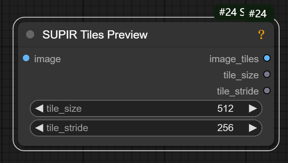
Task: Click the tile_stride output label
Action: tap(238, 91)
